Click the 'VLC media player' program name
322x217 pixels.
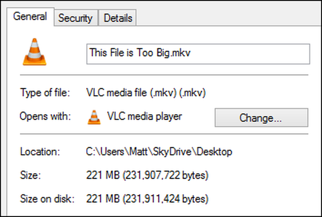click(x=144, y=116)
